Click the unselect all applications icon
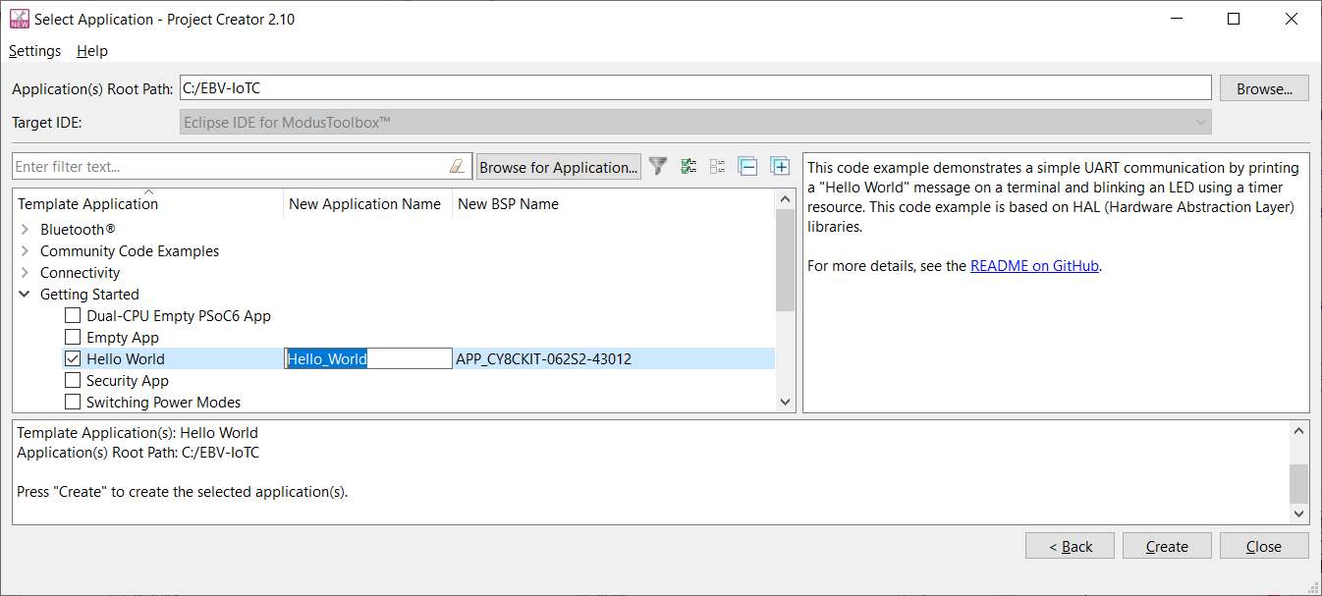Image resolution: width=1322 pixels, height=596 pixels. pos(718,167)
